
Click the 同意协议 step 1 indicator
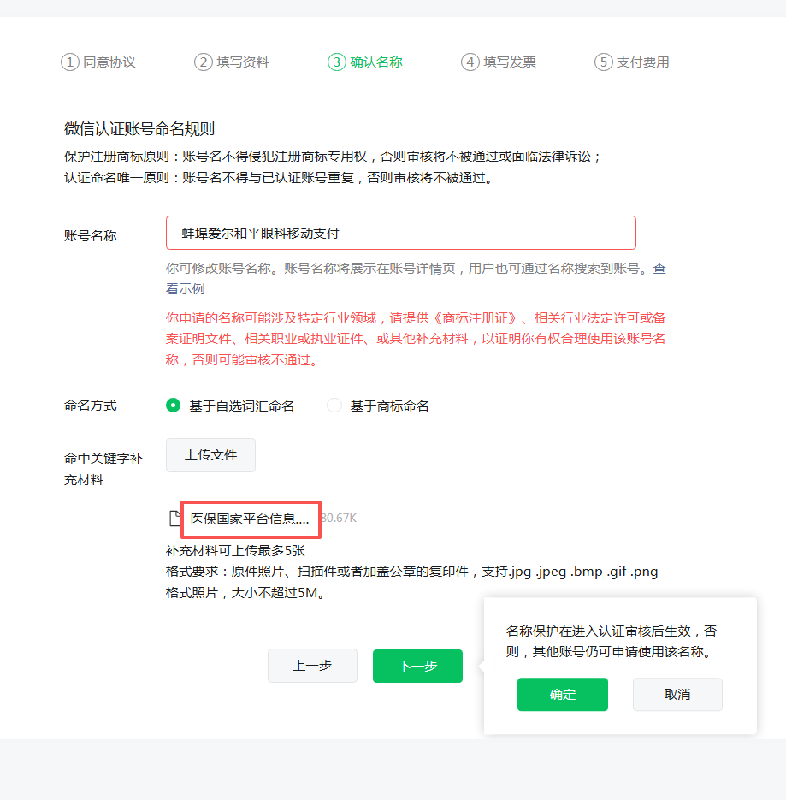tap(98, 62)
